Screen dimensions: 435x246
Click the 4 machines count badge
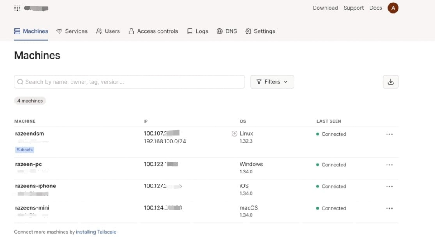click(x=30, y=101)
